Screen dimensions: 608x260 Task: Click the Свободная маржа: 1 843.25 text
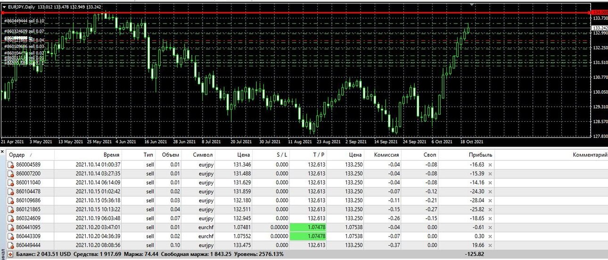click(x=196, y=254)
